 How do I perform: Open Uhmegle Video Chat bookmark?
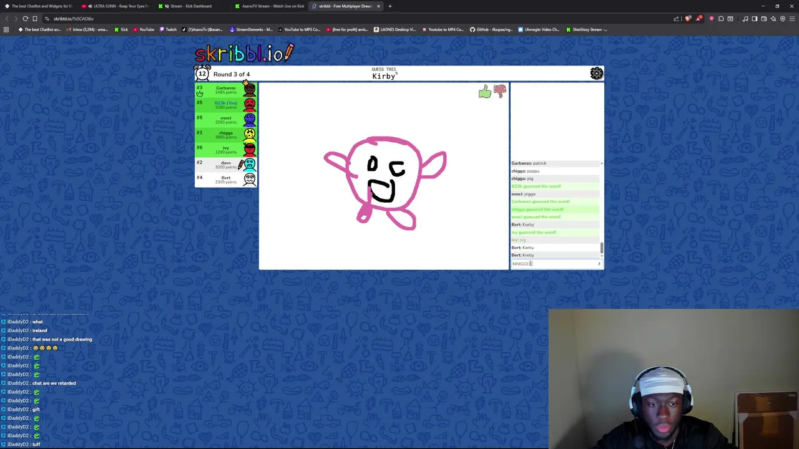pos(539,29)
